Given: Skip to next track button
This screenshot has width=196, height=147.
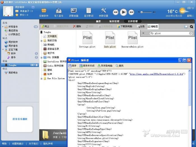Looking at the screenshot, I should click(x=131, y=12).
